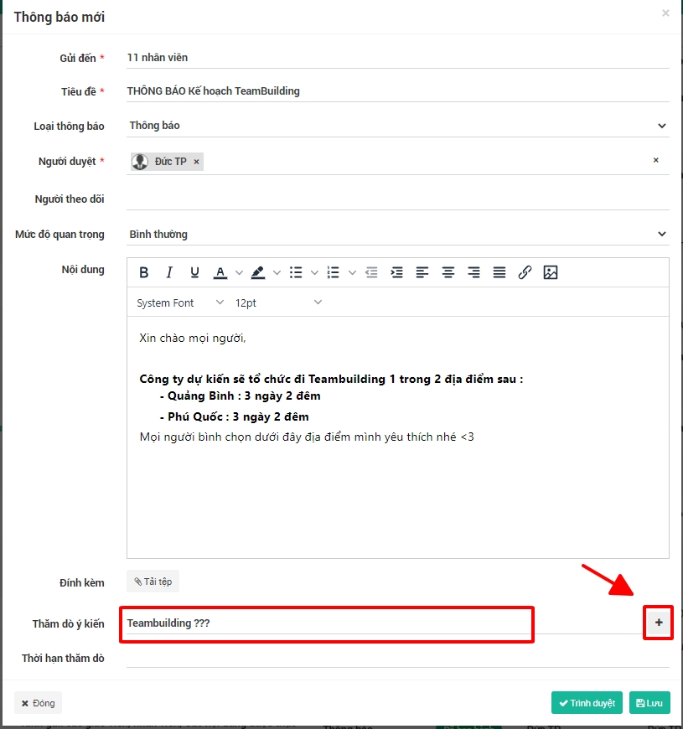Save the notification with Lưu button
This screenshot has width=683, height=729.
click(649, 703)
